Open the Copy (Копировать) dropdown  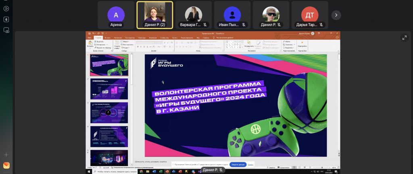[107, 44]
